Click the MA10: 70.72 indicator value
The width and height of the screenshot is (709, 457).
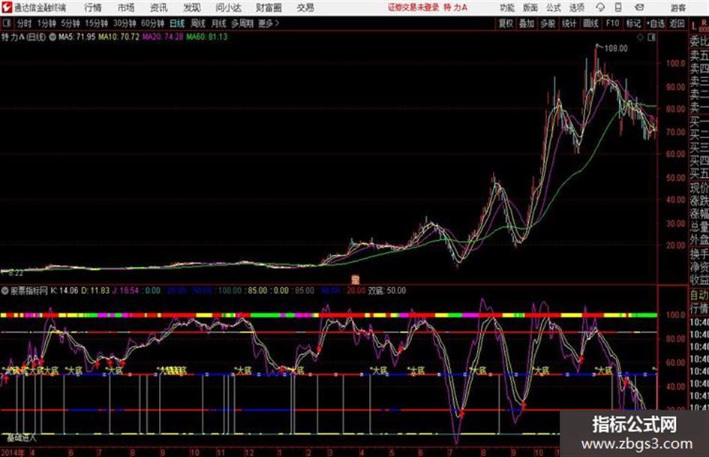point(119,37)
